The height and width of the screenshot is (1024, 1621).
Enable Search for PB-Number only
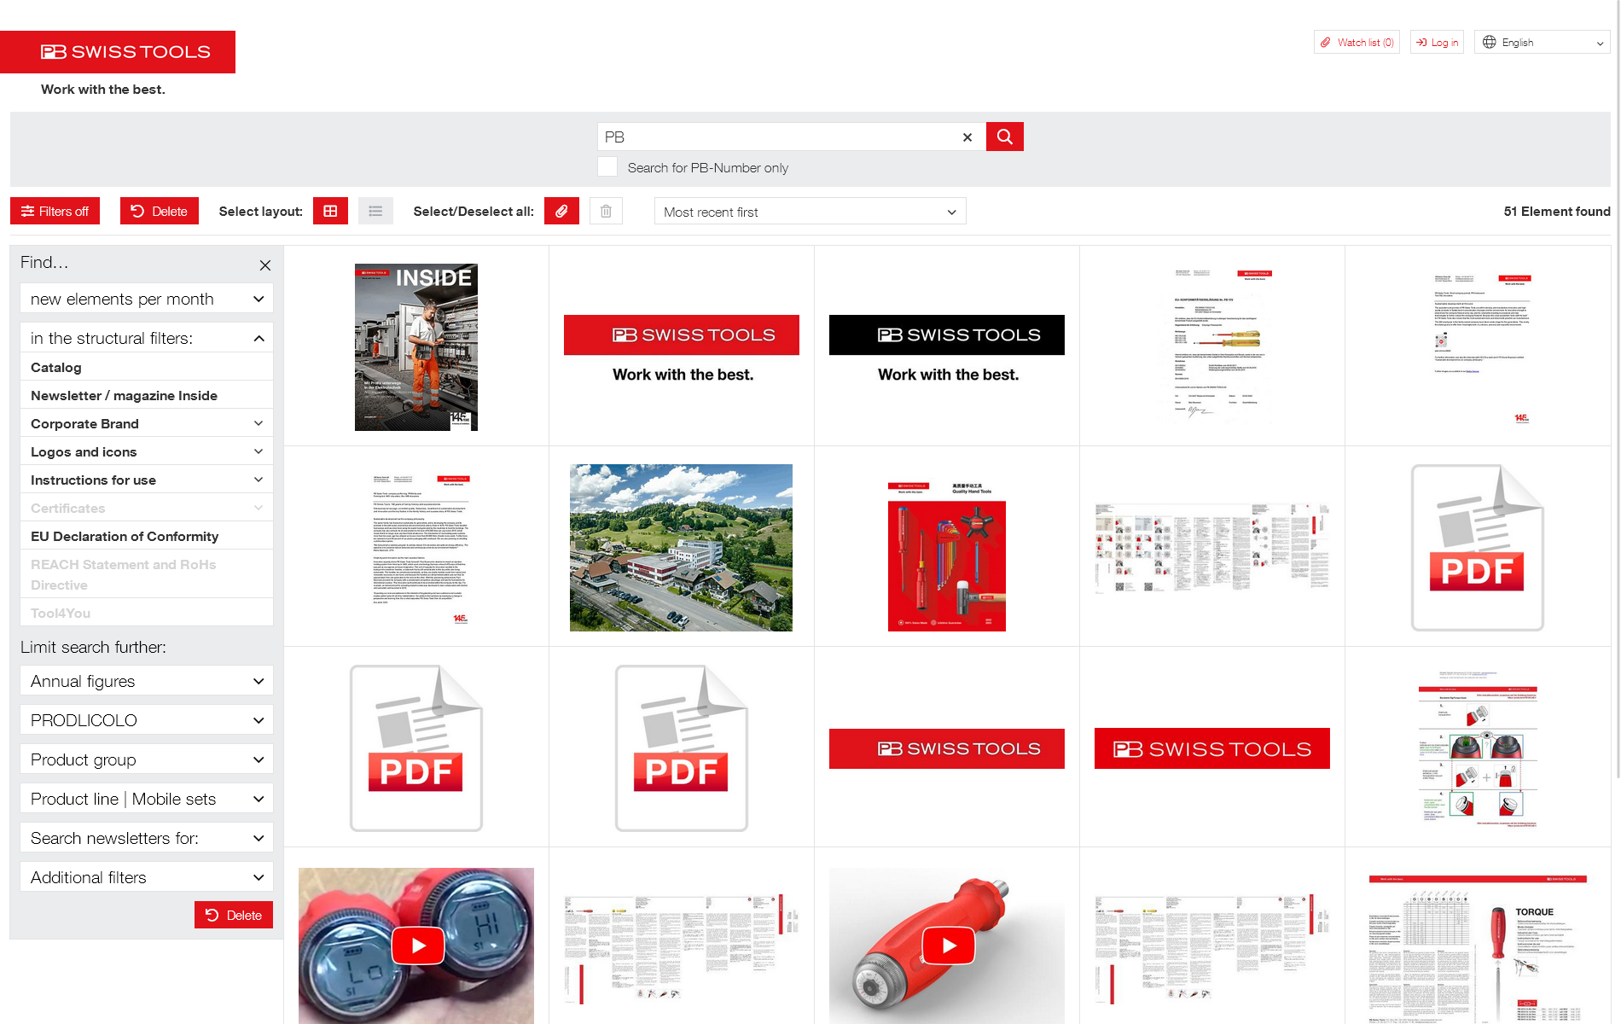607,166
